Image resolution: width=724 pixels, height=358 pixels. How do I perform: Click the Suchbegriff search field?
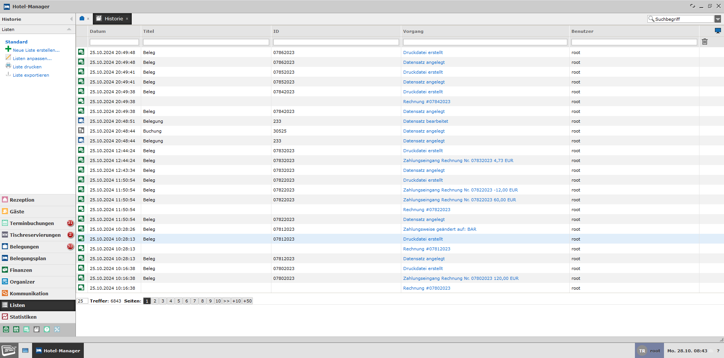pos(684,19)
